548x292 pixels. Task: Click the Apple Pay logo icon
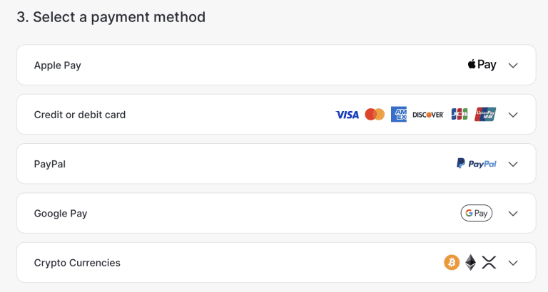(482, 65)
